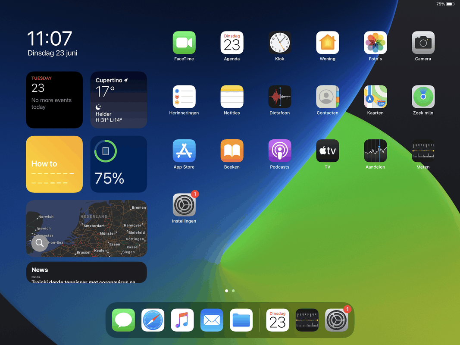The image size is (460, 345).
Task: Open the 75% battery widget
Action: [x=119, y=164]
